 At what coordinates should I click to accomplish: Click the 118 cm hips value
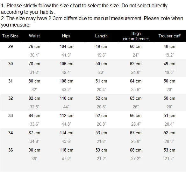click(67, 150)
